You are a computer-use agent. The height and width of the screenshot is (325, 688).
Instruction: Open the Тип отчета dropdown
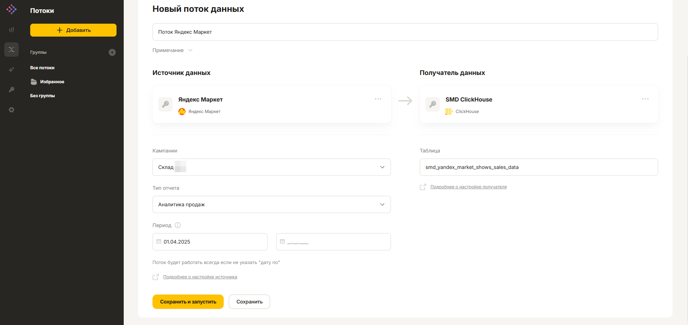click(x=272, y=204)
